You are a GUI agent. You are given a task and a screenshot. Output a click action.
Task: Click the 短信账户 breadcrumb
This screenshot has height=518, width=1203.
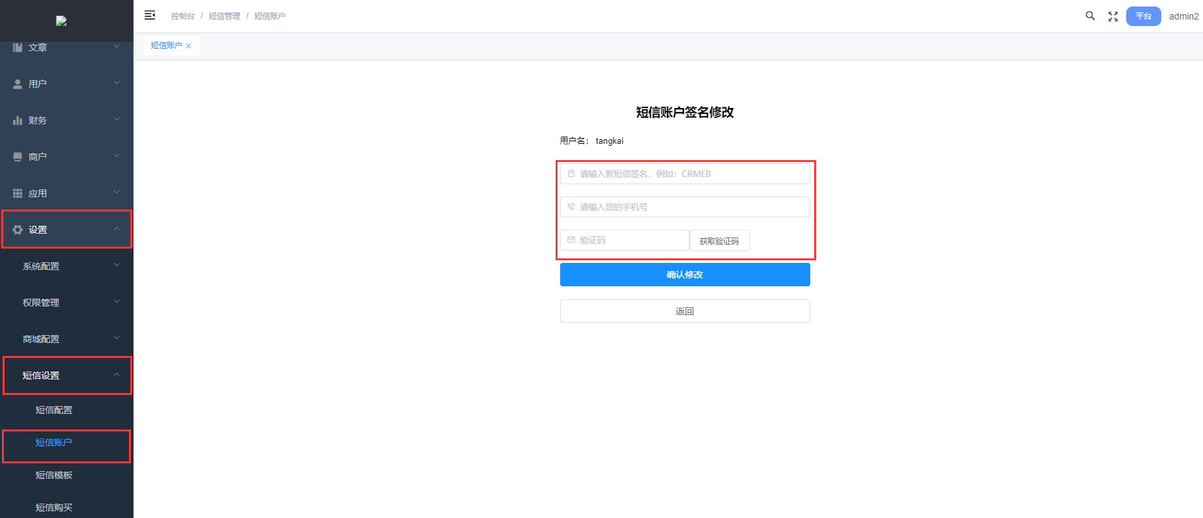(270, 16)
